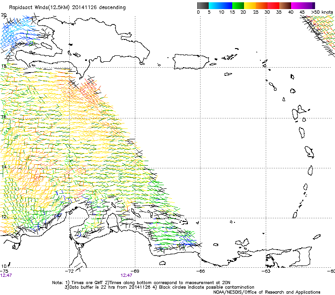Click the Puerto Rico island outline

point(191,62)
